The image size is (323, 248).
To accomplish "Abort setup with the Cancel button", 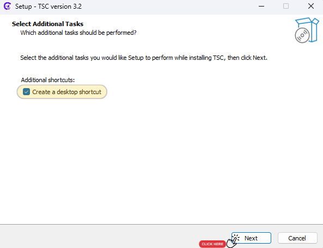I will click(297, 238).
